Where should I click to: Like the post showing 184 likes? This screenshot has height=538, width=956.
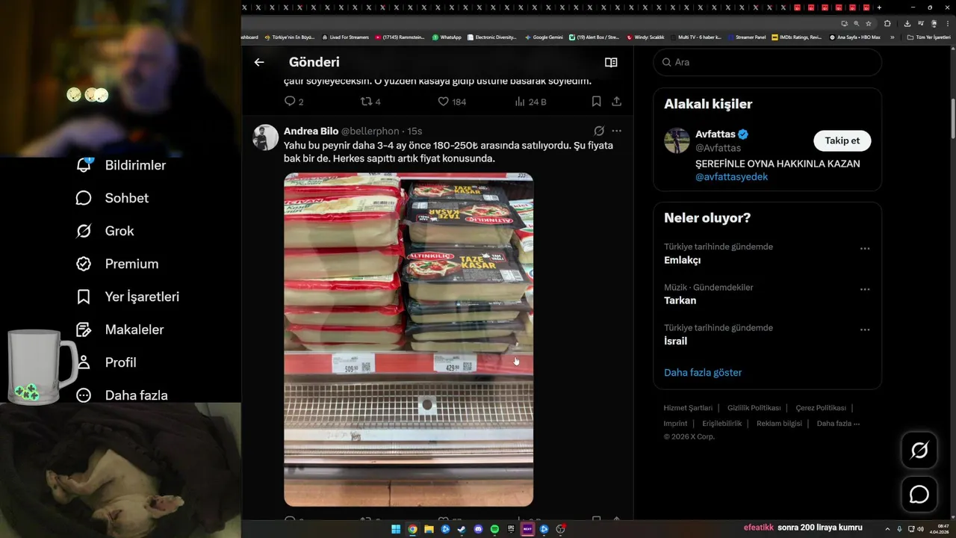click(x=452, y=102)
